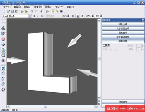Select the blue X animation style icon
This screenshot has height=112, width=145.
[3, 68]
